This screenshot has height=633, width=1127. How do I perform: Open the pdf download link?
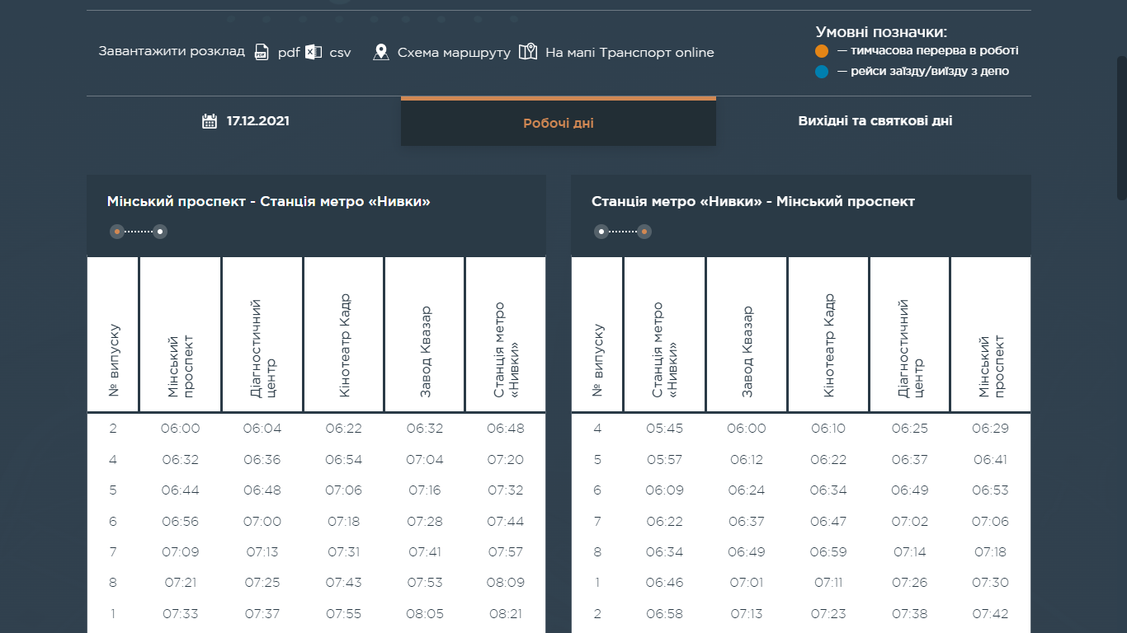[x=288, y=53]
